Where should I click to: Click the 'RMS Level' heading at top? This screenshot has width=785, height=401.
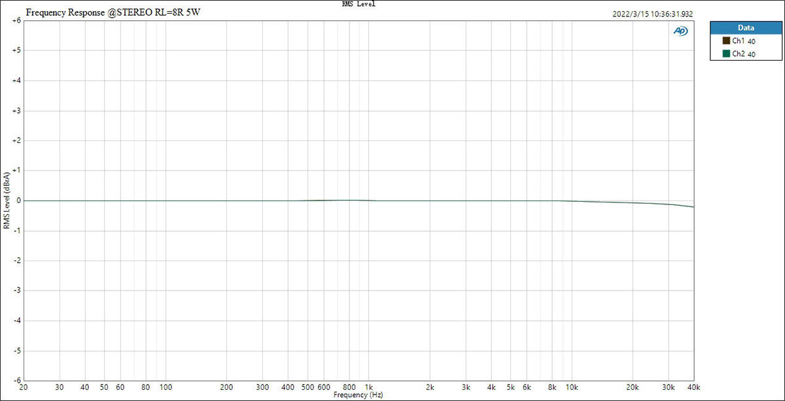point(358,4)
